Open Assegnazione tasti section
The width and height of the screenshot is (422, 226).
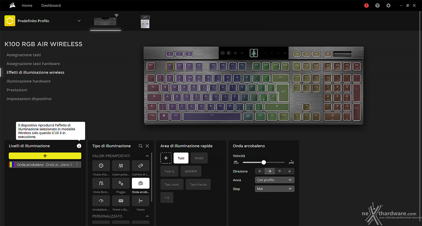(24, 55)
